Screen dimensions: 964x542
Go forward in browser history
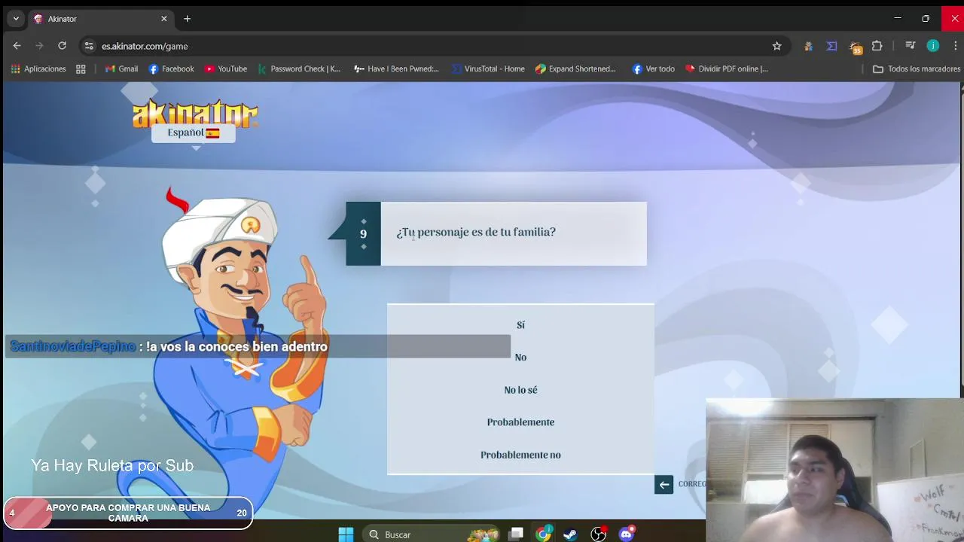pos(39,46)
